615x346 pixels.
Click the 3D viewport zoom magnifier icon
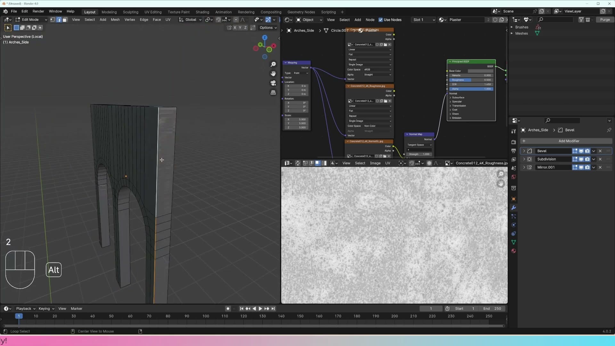click(x=273, y=64)
